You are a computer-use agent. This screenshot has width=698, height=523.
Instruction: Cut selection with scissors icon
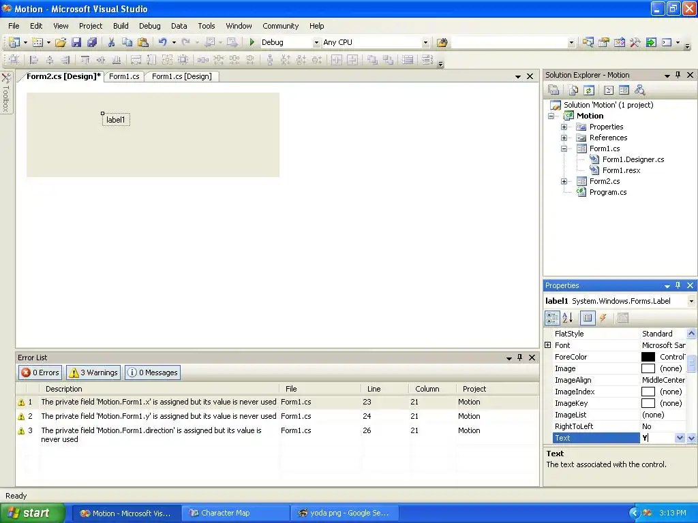(111, 42)
